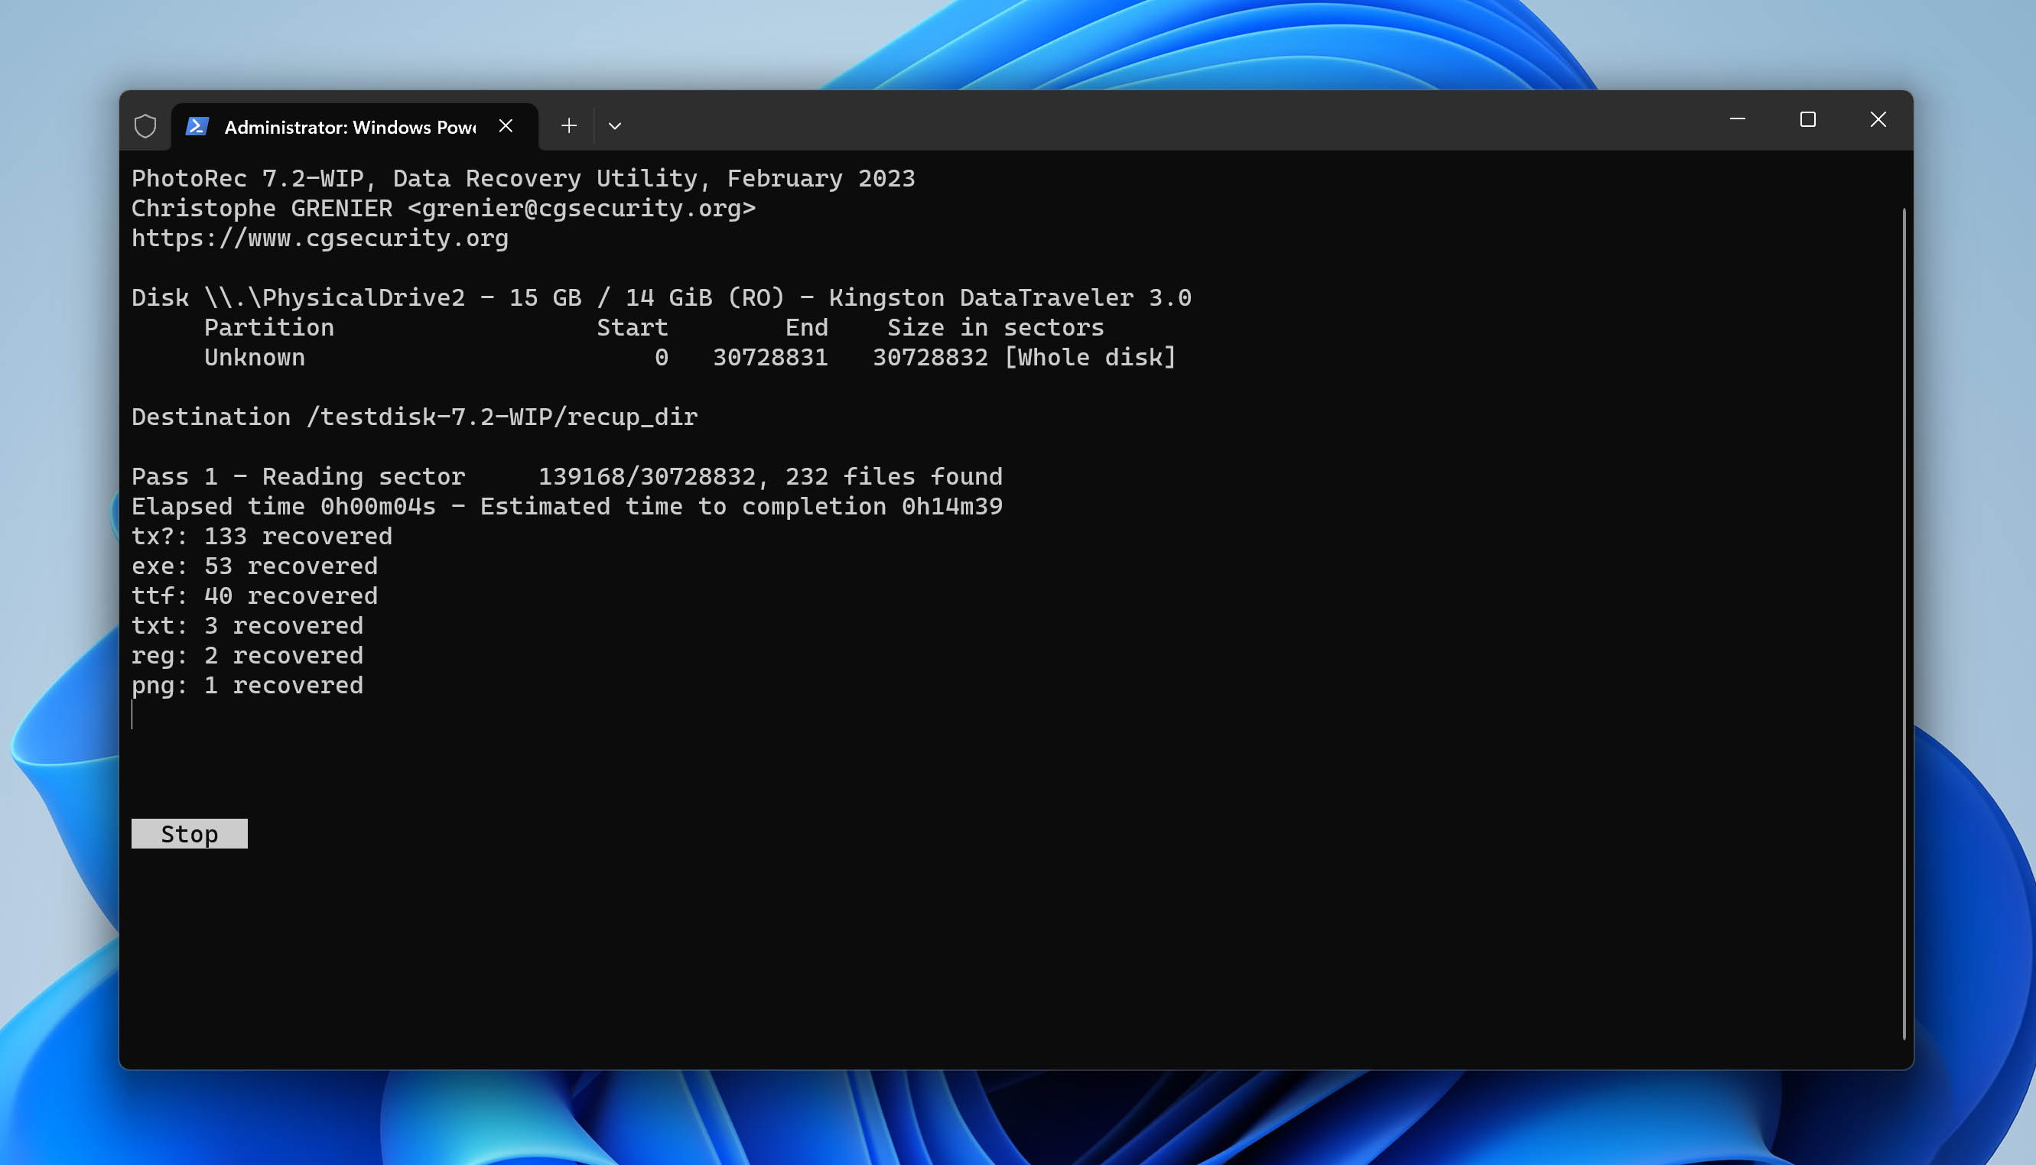The image size is (2036, 1165).
Task: Click the blinking cursor in the terminal
Action: click(x=133, y=716)
